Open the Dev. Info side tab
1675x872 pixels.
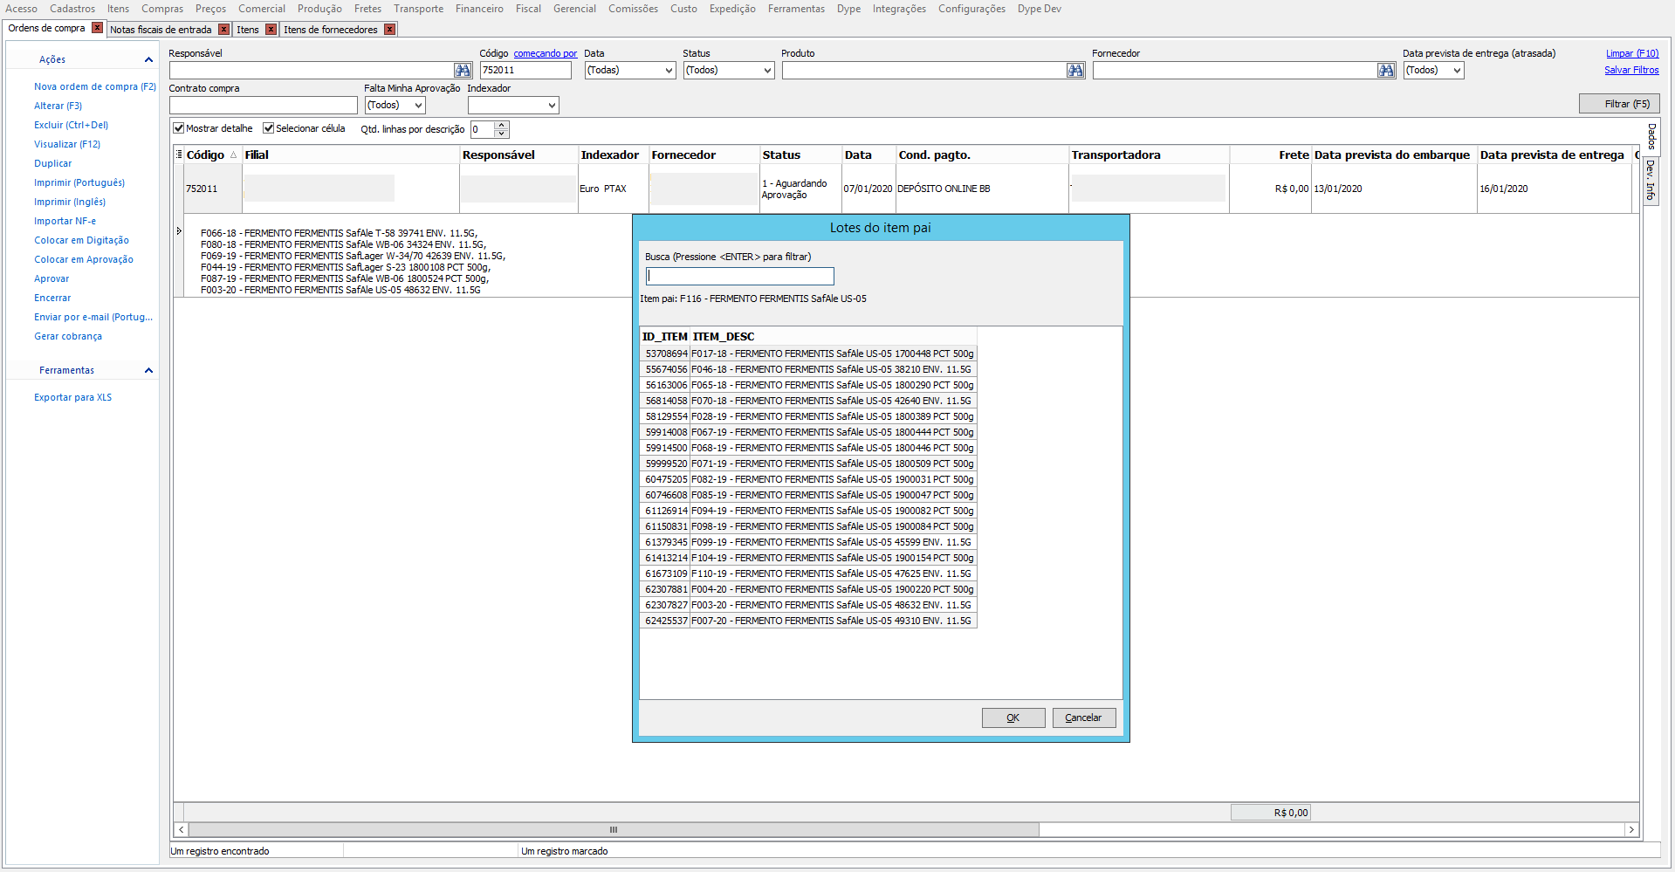(x=1651, y=181)
